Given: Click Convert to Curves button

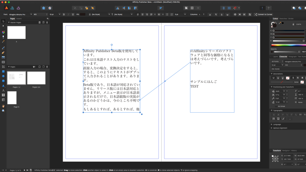Looking at the screenshot, I should pos(263,14).
